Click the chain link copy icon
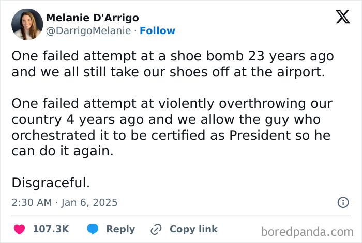Viewport: 362px width, 243px height. [156, 229]
